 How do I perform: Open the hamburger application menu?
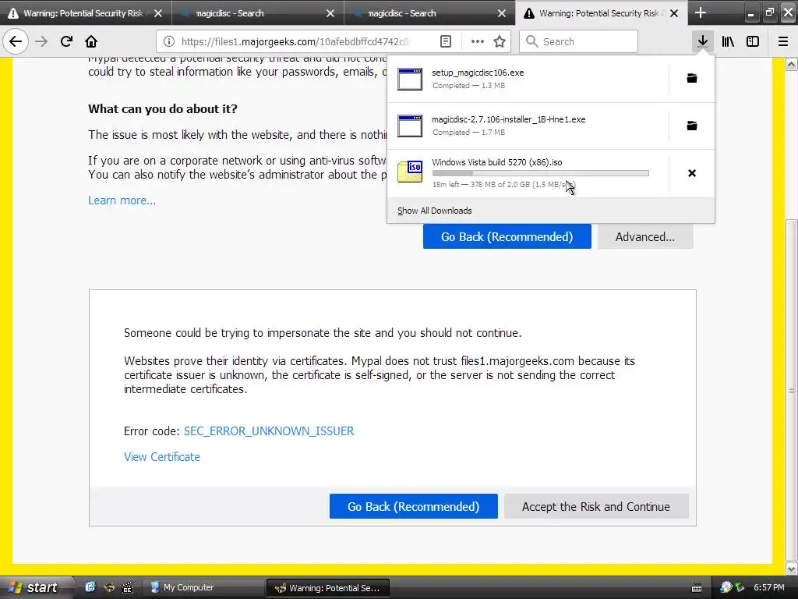pos(783,41)
